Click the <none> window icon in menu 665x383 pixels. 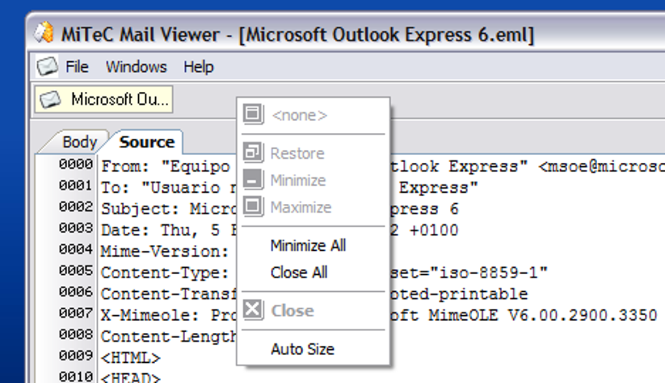[253, 115]
